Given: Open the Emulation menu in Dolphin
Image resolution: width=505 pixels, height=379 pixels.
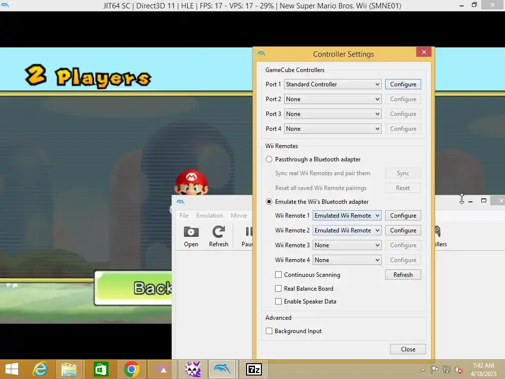Looking at the screenshot, I should (x=209, y=216).
